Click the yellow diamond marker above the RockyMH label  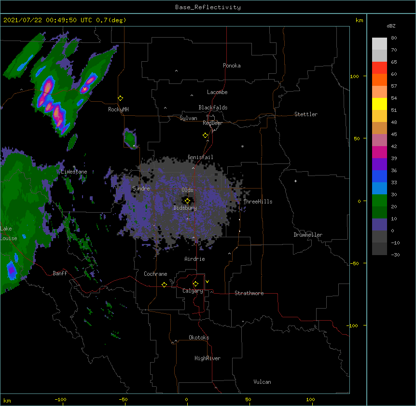click(120, 98)
